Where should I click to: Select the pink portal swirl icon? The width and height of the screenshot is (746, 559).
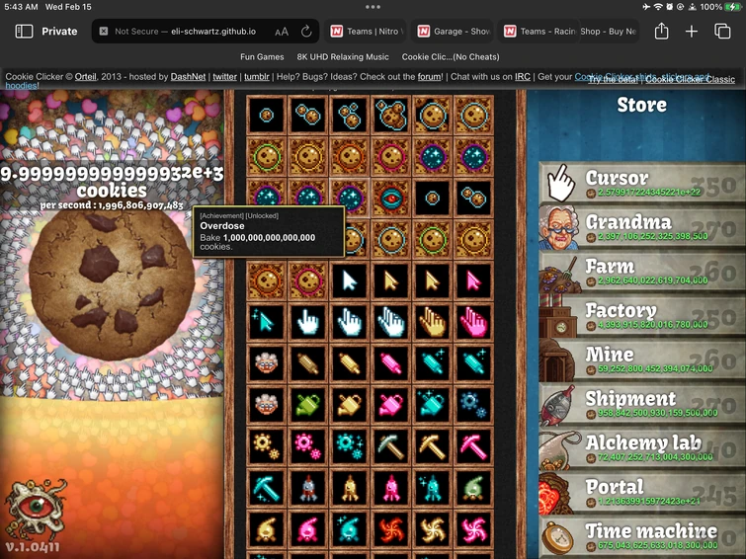[x=473, y=529]
